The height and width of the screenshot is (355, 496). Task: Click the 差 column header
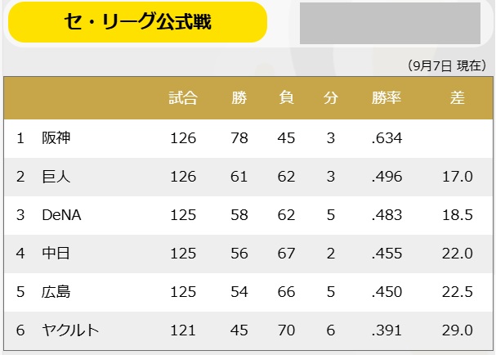point(458,98)
